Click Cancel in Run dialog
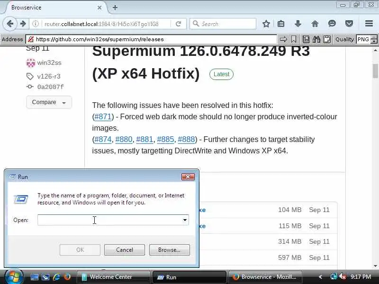This screenshot has height=284, width=379. [x=125, y=250]
